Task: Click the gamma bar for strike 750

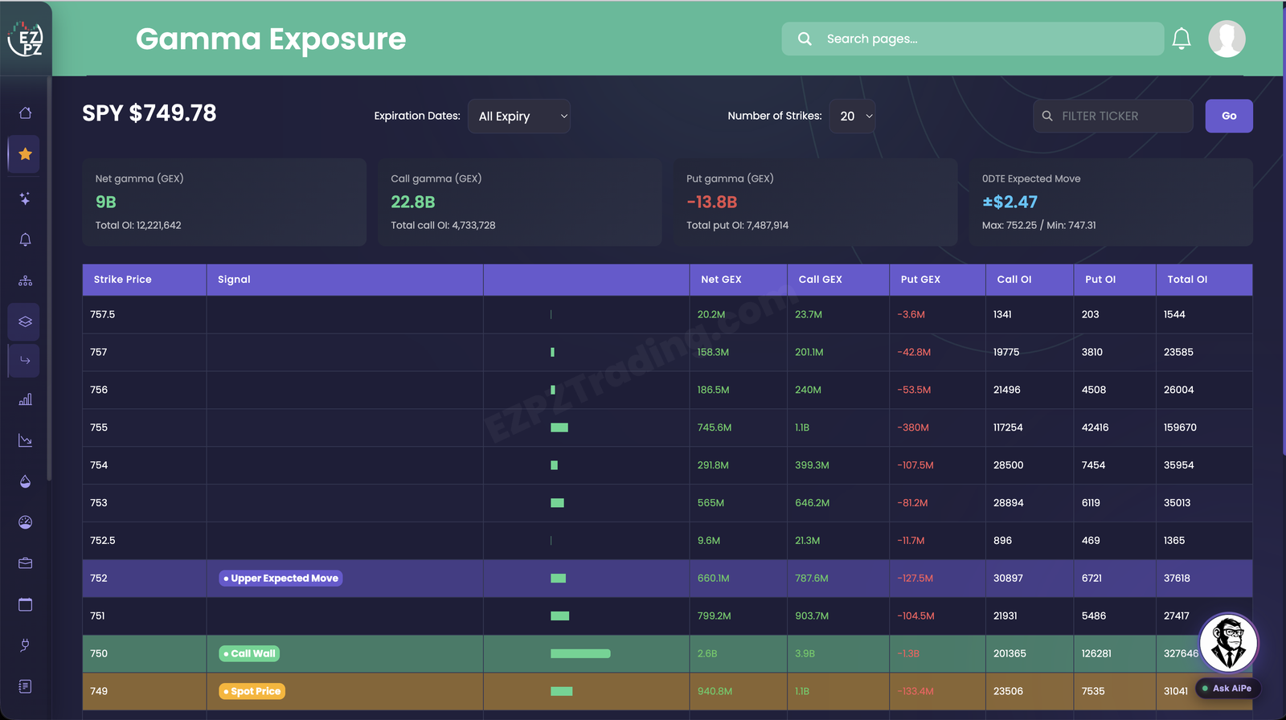Action: point(580,653)
